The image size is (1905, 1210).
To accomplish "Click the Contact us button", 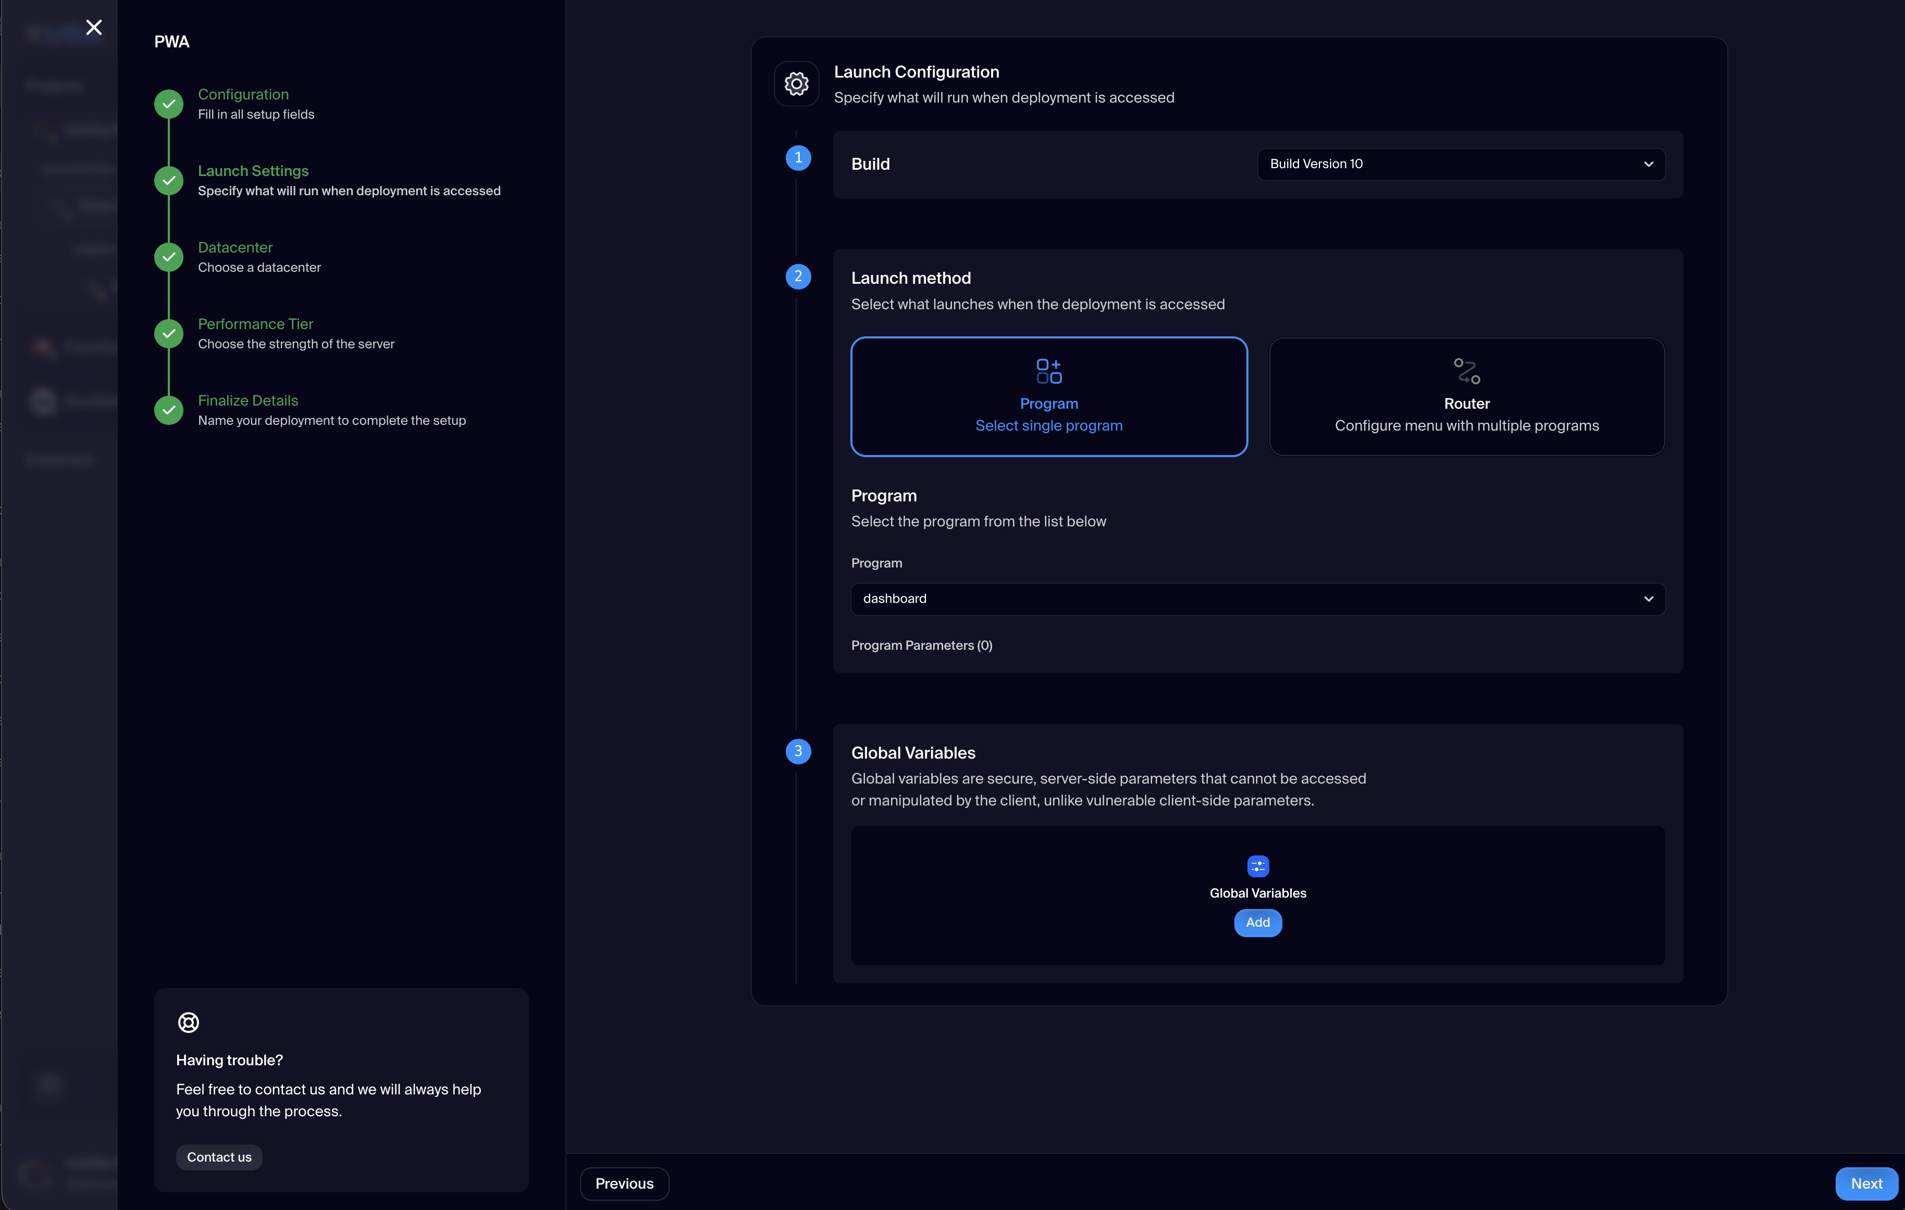I will tap(219, 1157).
